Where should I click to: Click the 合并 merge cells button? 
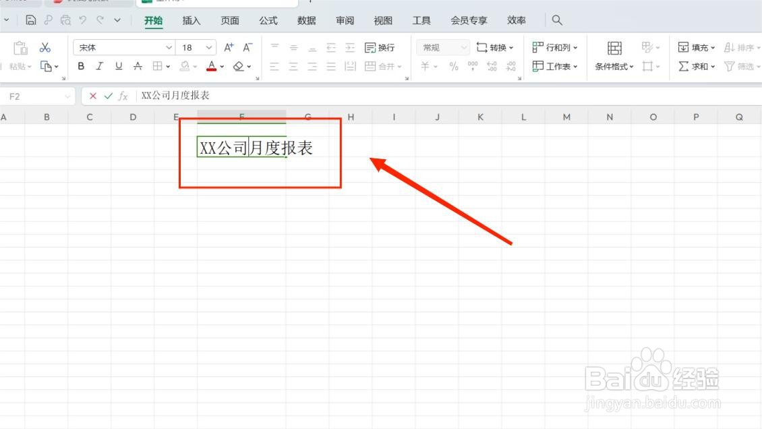point(383,66)
